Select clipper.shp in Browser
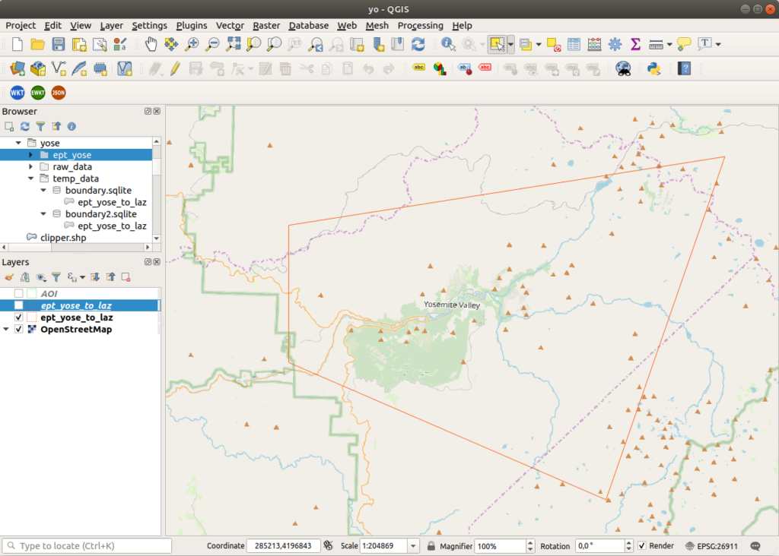This screenshot has width=779, height=556. coord(63,238)
